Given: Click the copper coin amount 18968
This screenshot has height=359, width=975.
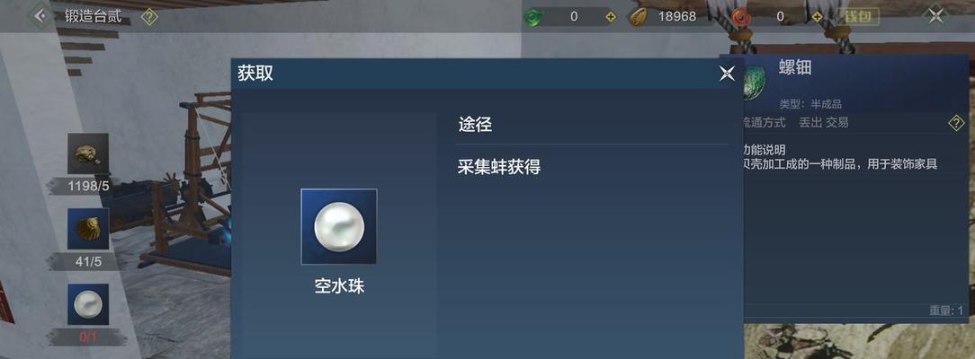Looking at the screenshot, I should (x=676, y=17).
